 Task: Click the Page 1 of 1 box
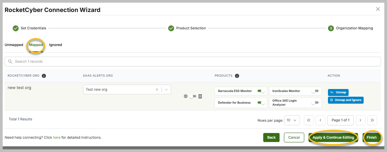(x=340, y=120)
